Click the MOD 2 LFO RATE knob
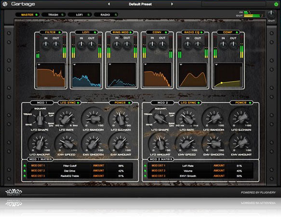This screenshot has width=281, height=217. 187,119
